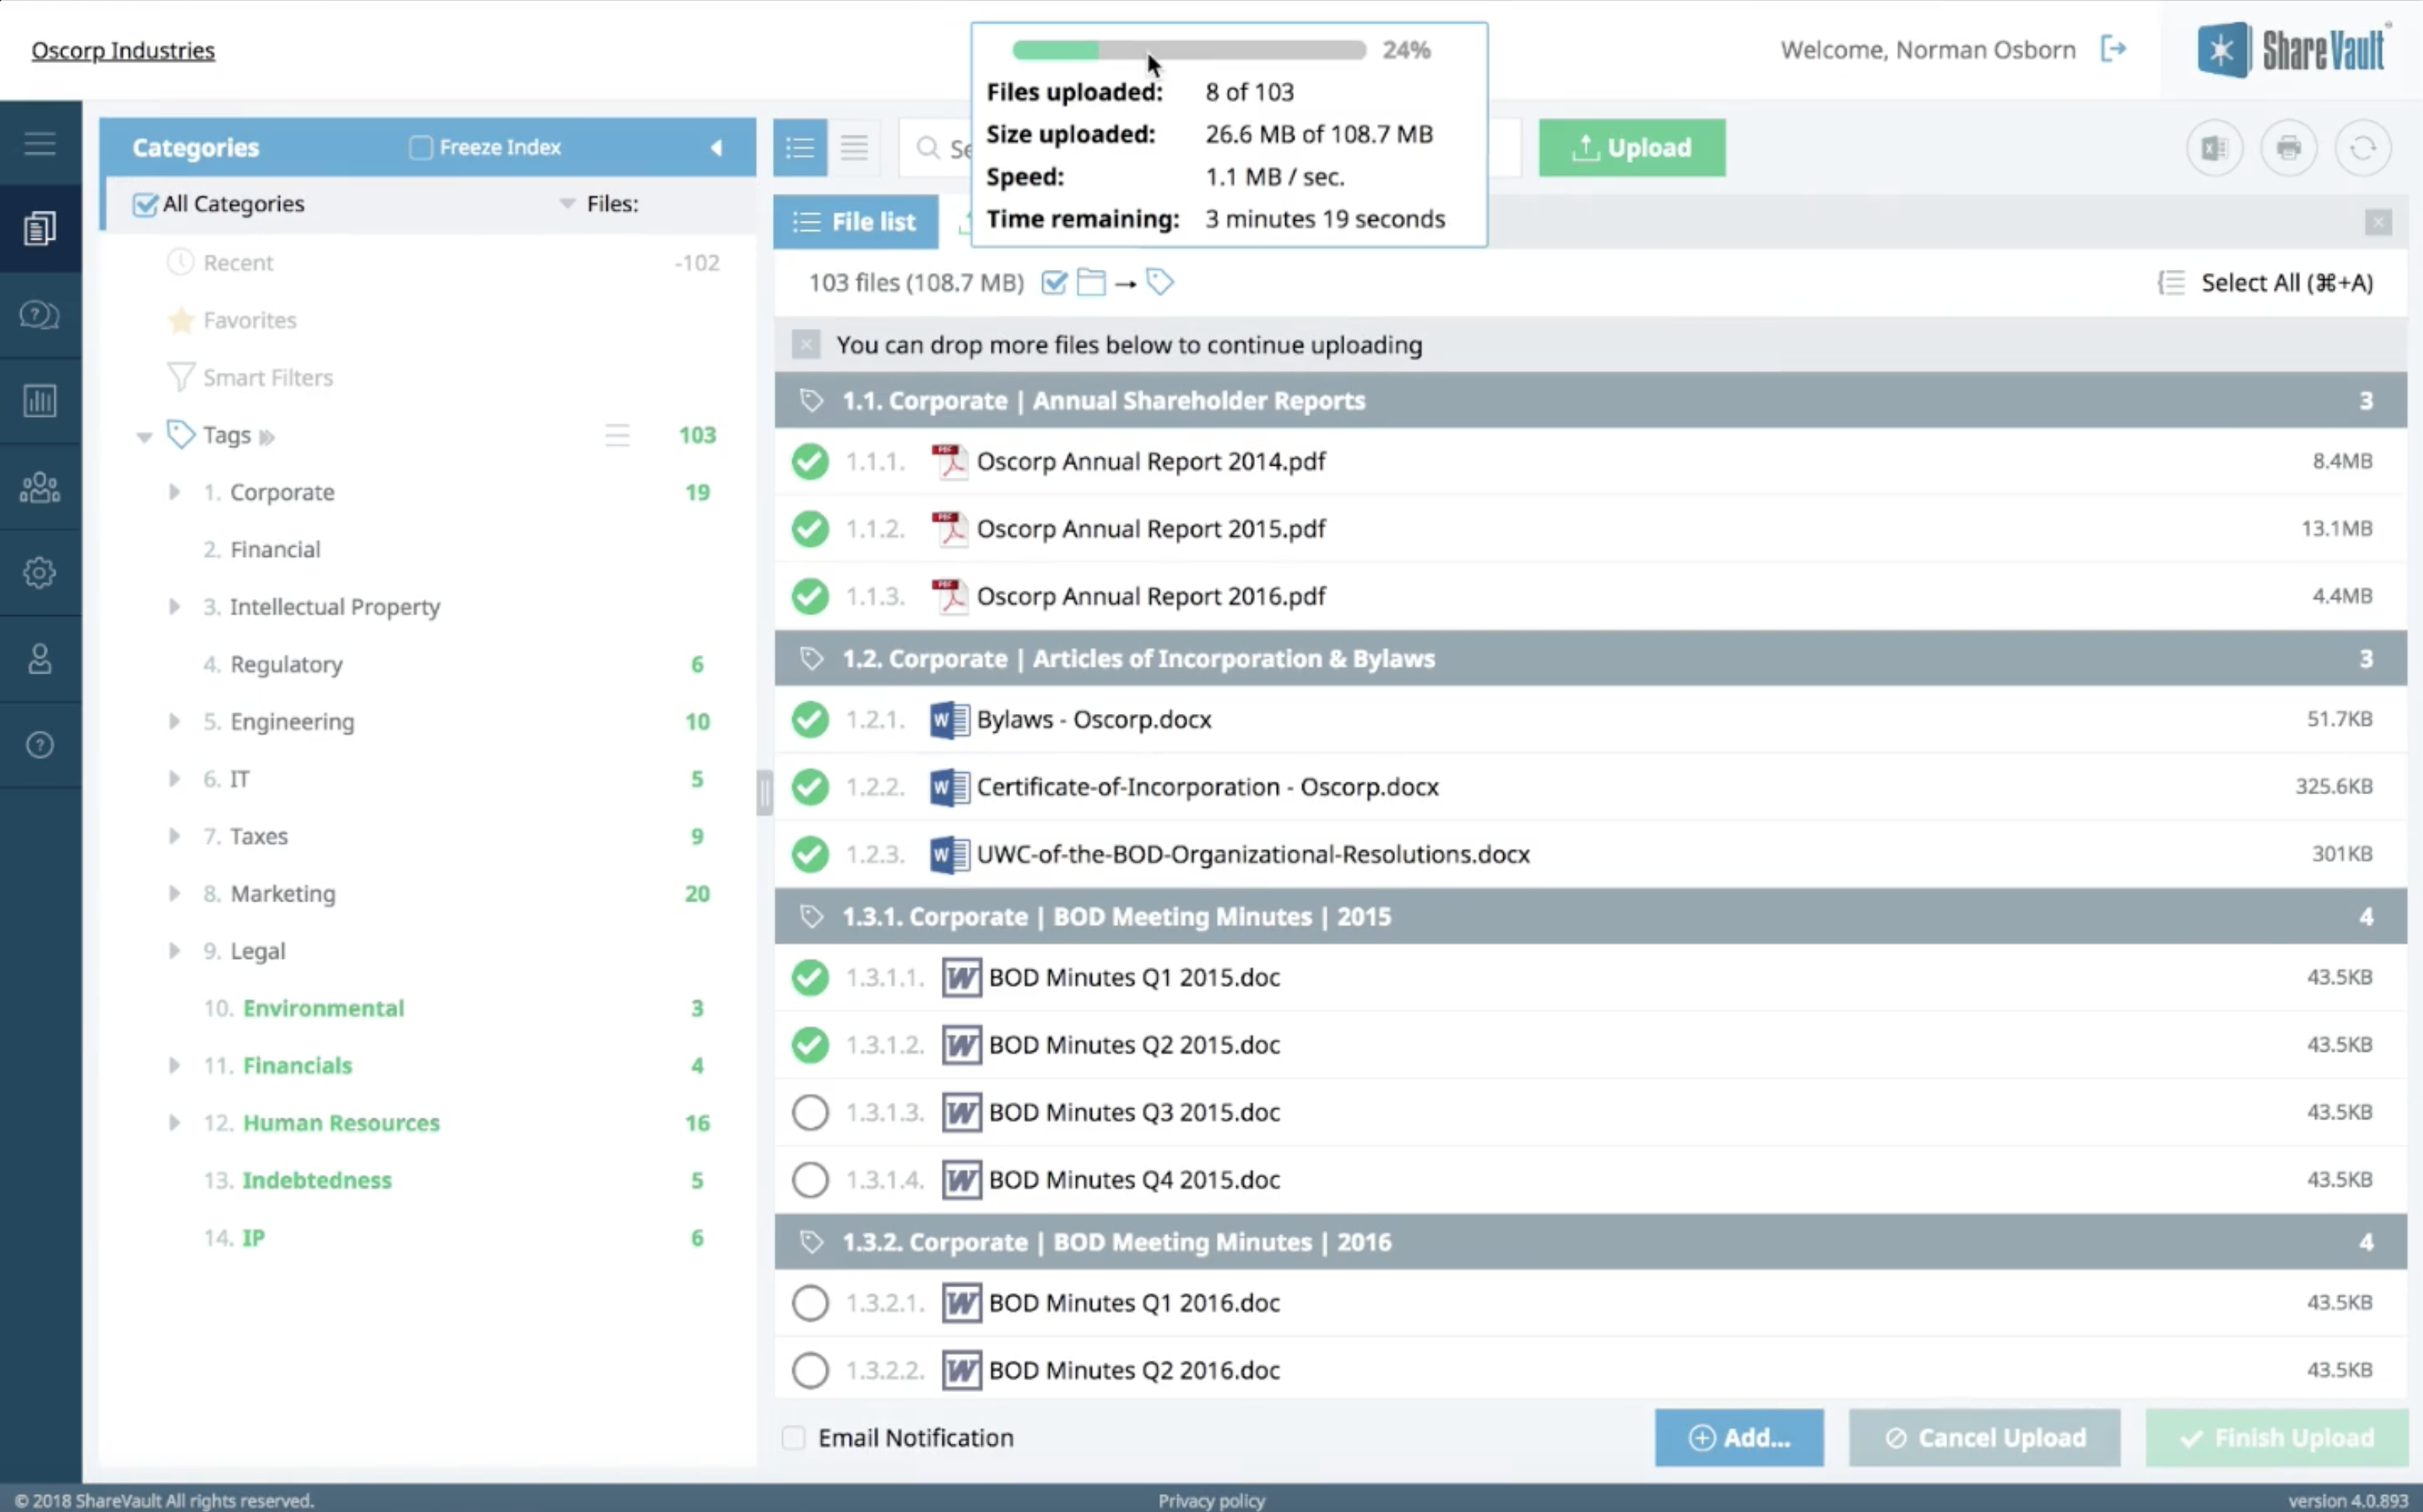Open the user groups sidebar icon
2423x1512 pixels.
(x=40, y=487)
